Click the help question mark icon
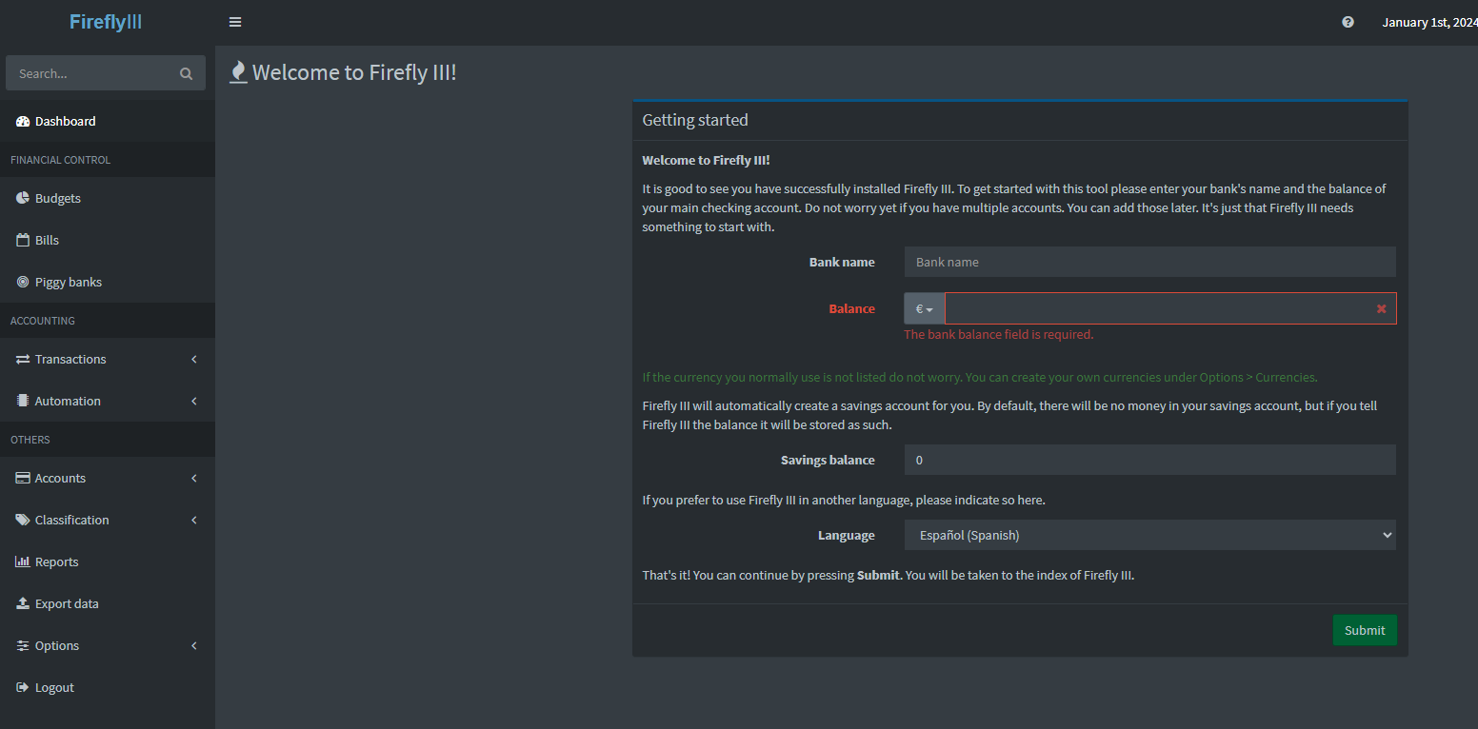Image resolution: width=1478 pixels, height=729 pixels. coord(1348,22)
